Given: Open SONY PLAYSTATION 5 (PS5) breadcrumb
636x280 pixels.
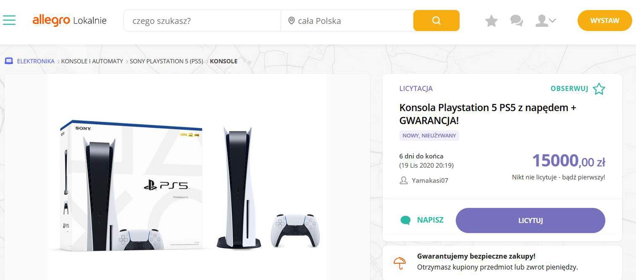Looking at the screenshot, I should pyautogui.click(x=166, y=61).
